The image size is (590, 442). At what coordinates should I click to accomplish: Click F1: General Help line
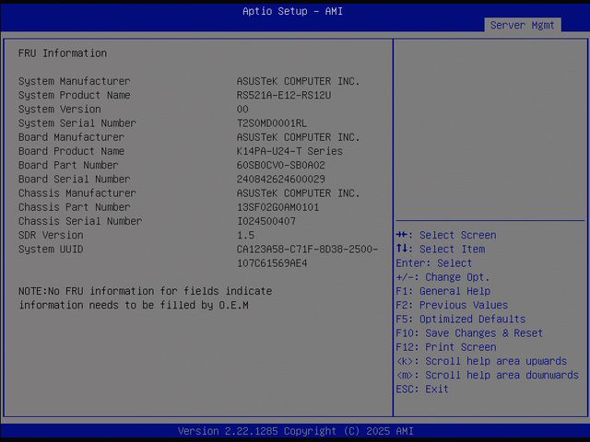442,291
